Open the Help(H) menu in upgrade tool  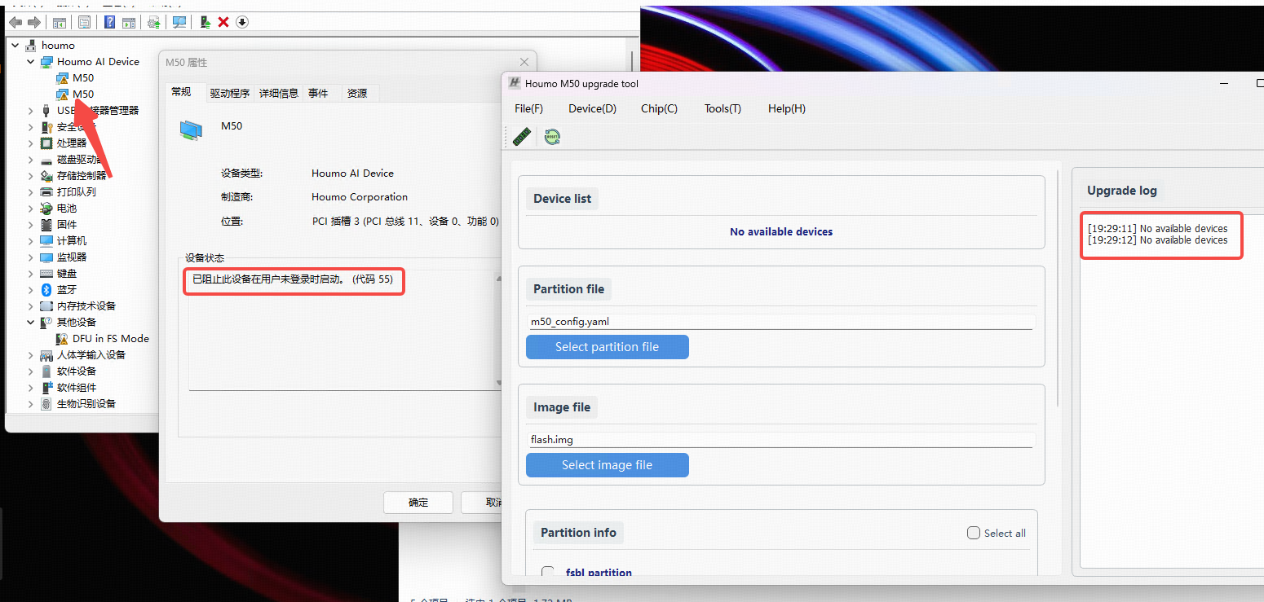786,108
